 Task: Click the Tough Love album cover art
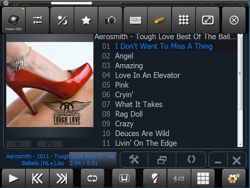[50, 85]
